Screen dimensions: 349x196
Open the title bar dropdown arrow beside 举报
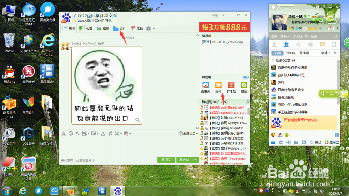(x=223, y=15)
